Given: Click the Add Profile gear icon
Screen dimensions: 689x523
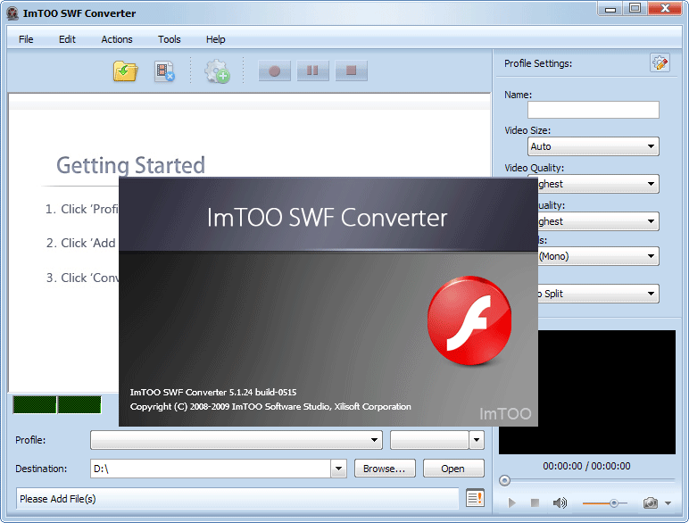Looking at the screenshot, I should [217, 71].
